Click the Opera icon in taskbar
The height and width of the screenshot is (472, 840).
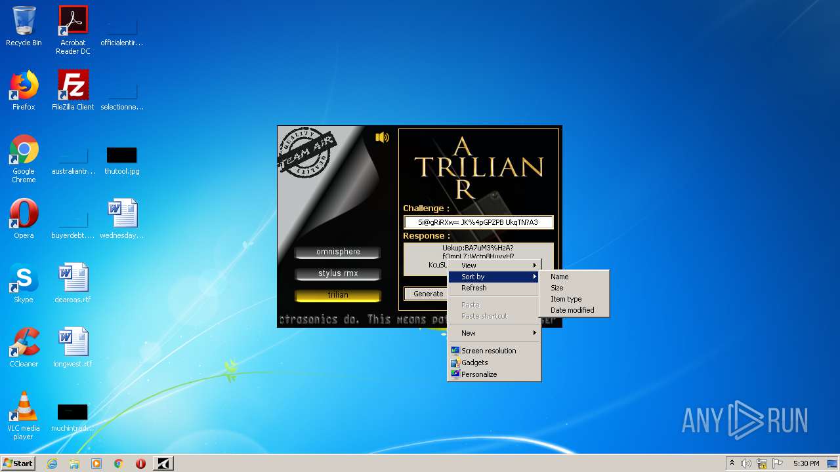(140, 463)
